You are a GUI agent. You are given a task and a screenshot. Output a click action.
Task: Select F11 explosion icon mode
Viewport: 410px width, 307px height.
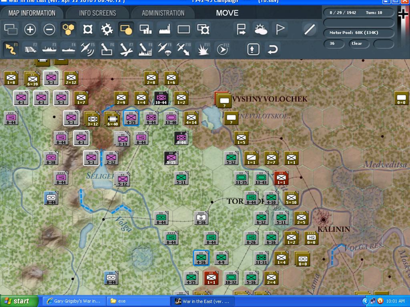click(203, 49)
